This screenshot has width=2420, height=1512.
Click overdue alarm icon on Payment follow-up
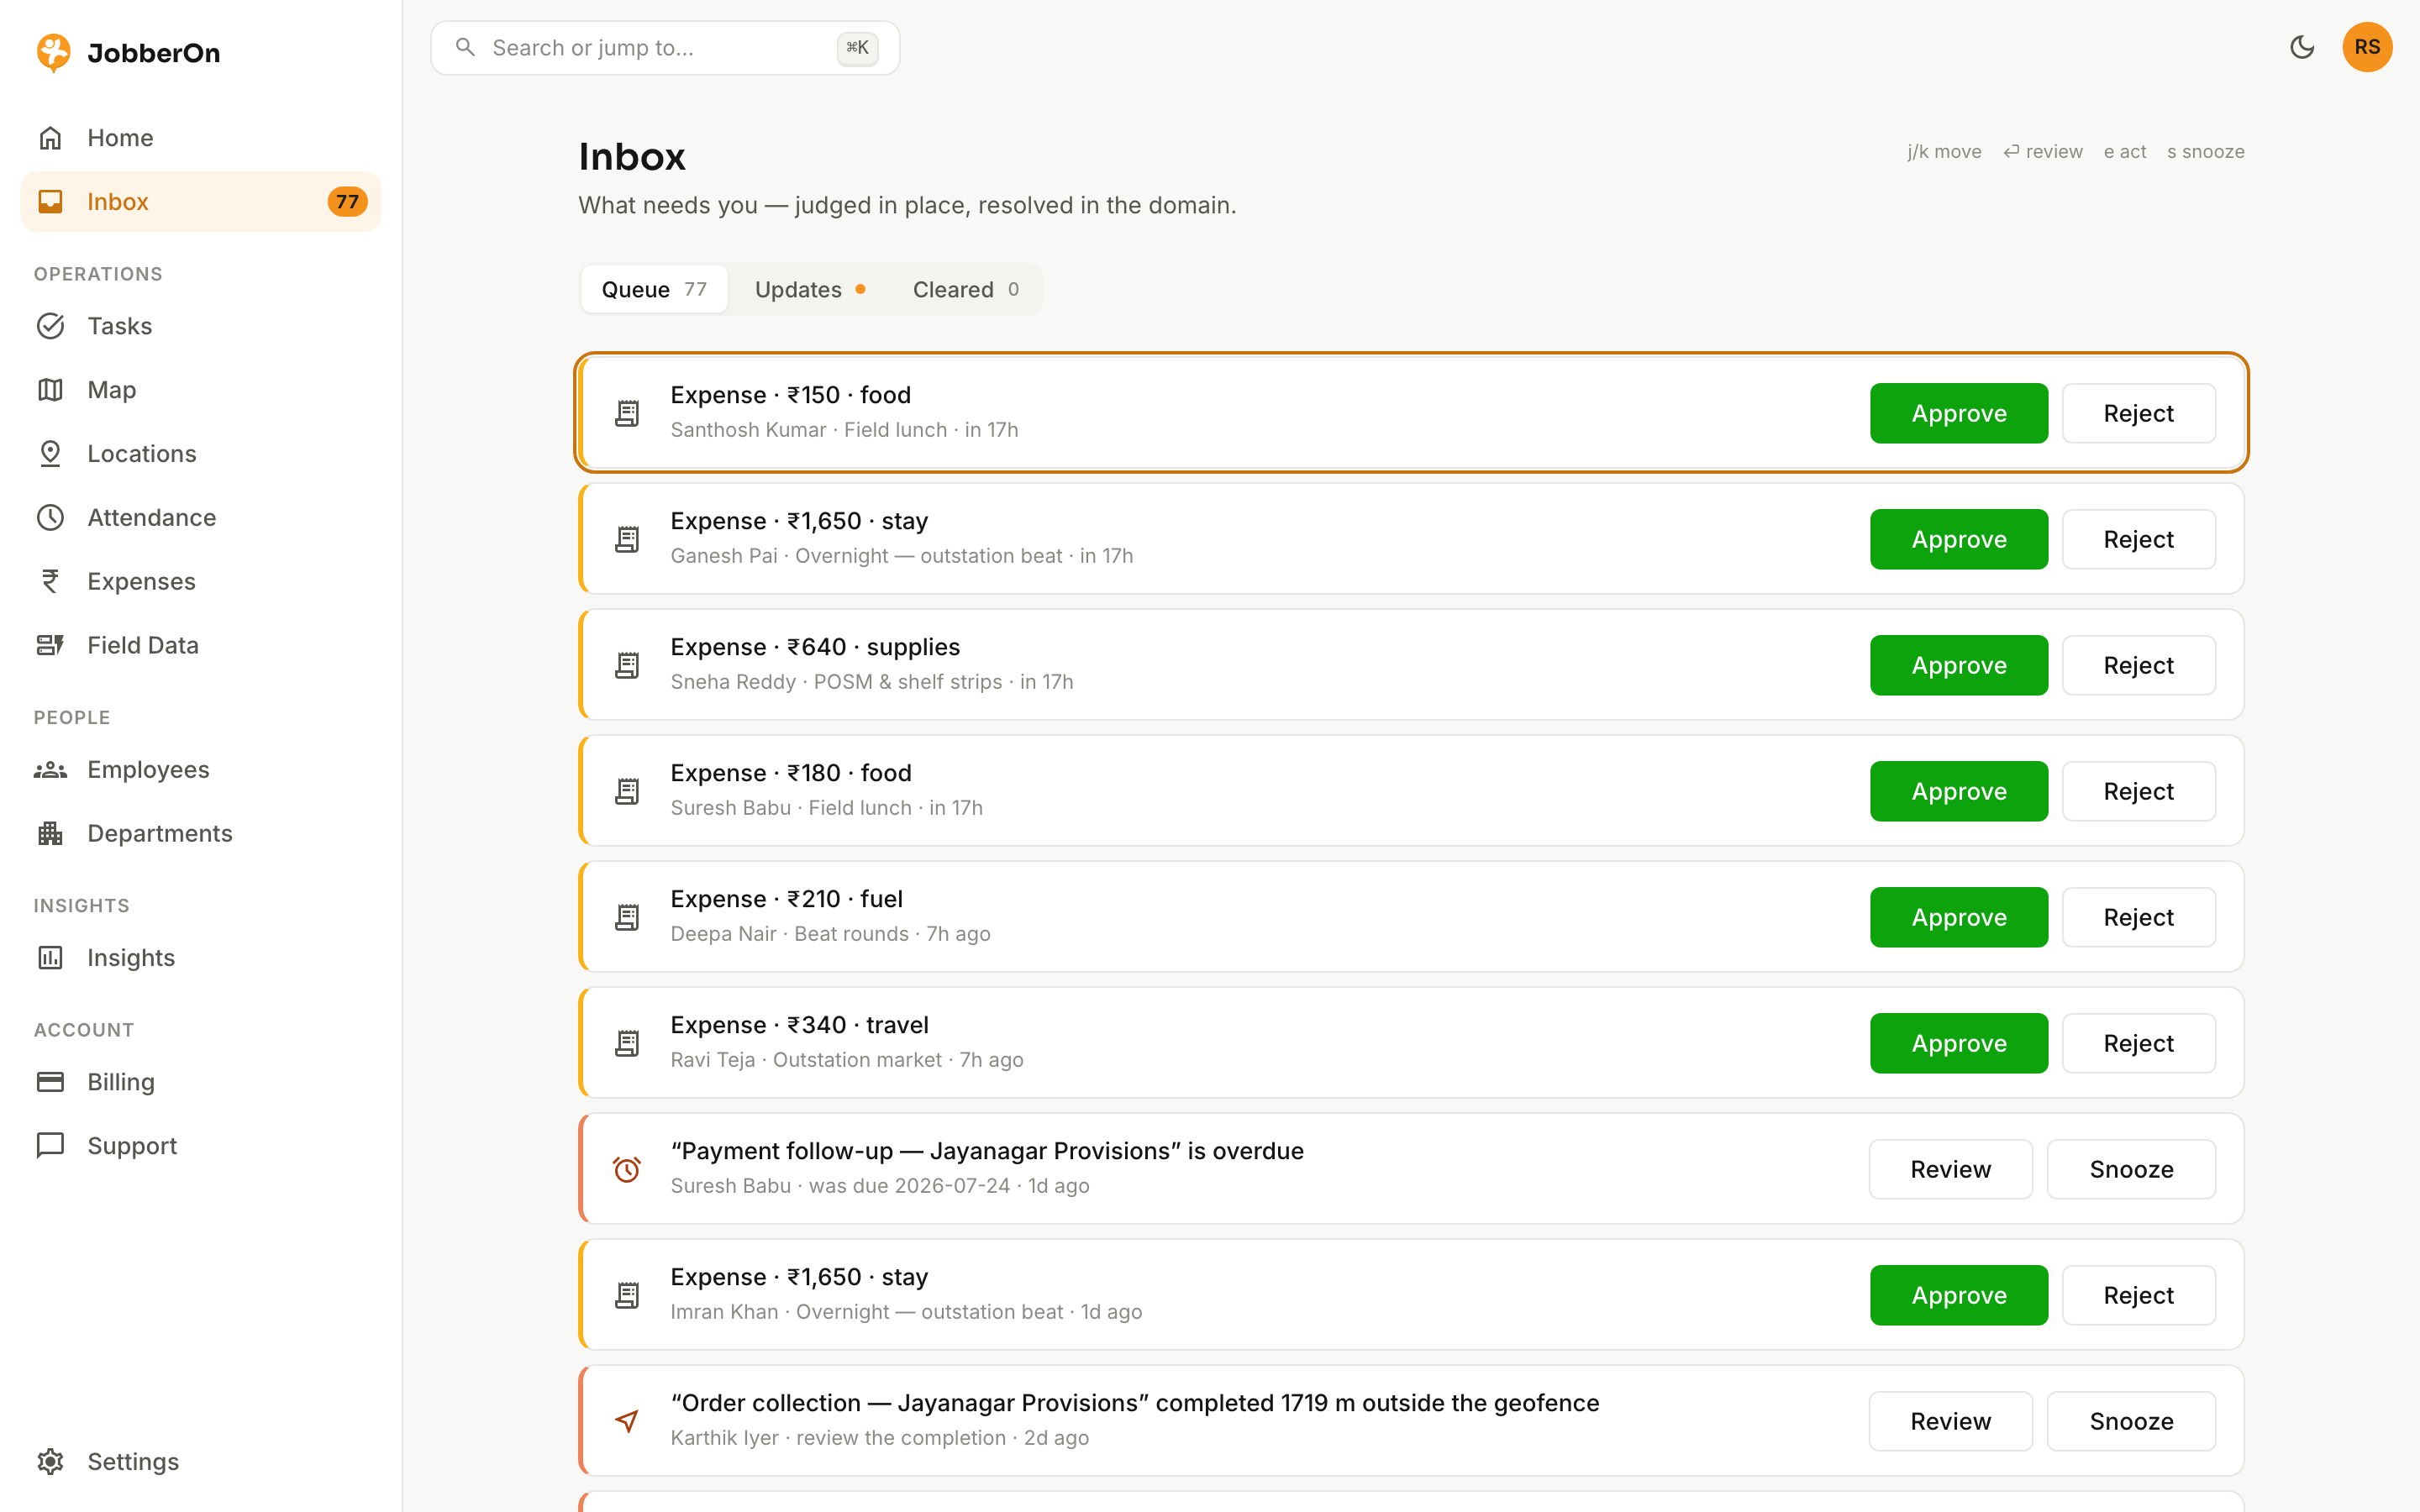click(627, 1169)
